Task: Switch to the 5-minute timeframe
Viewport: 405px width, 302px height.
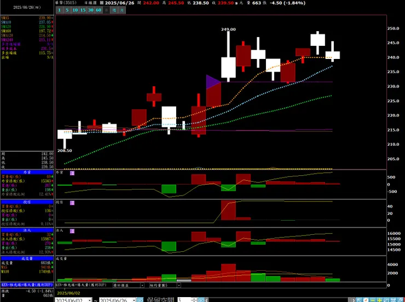Action: pyautogui.click(x=67, y=10)
